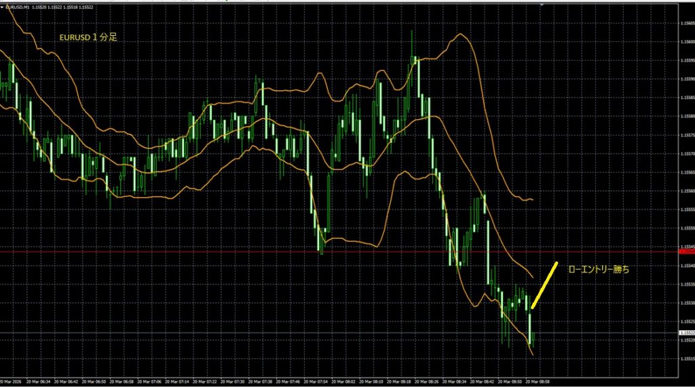
Task: Select the 'ローエントリー勝ち' annotation text
Action: (x=597, y=270)
